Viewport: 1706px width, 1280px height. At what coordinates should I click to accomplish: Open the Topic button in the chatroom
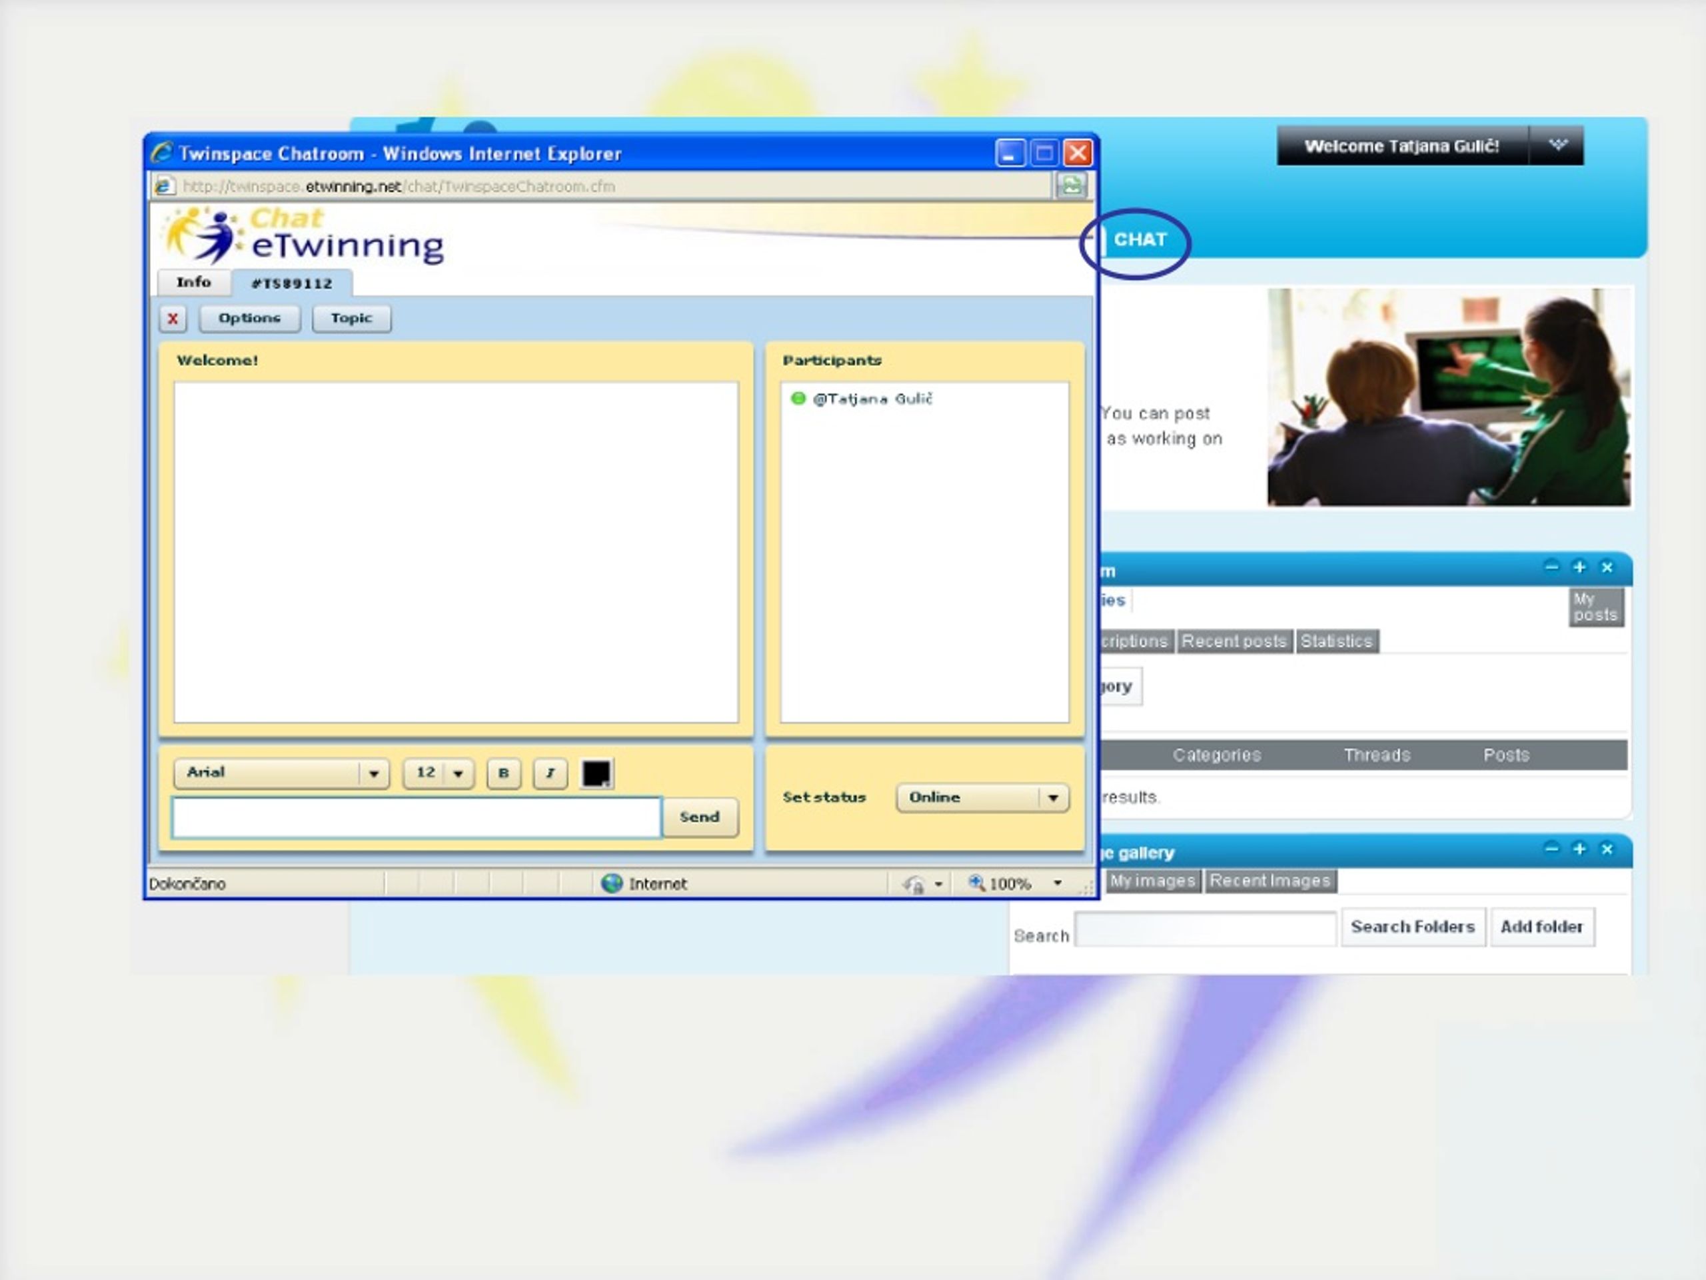(351, 319)
